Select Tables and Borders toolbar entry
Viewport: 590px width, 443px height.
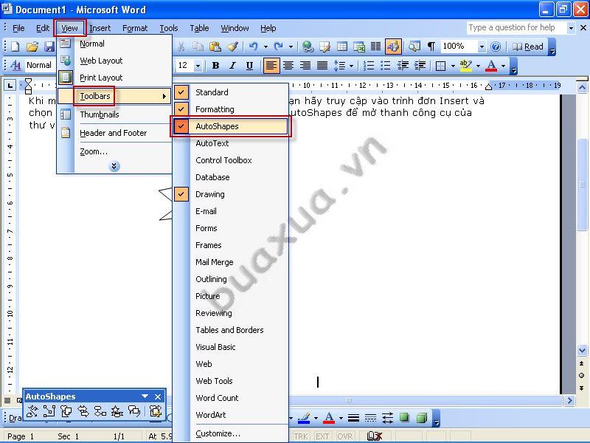(x=230, y=330)
